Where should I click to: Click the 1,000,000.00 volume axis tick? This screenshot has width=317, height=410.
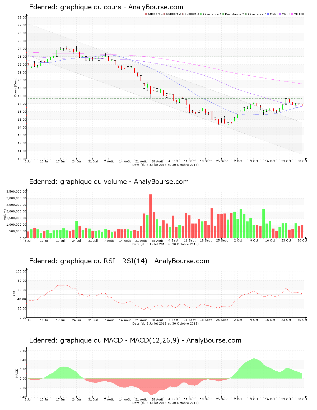[x=16, y=225]
